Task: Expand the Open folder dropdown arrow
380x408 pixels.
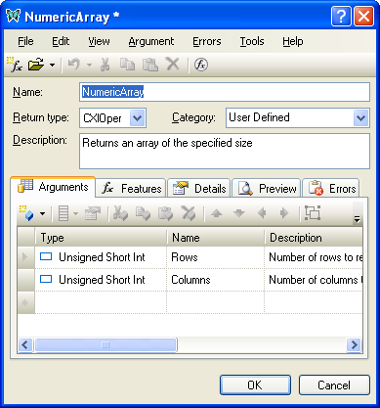Action: click(x=52, y=65)
